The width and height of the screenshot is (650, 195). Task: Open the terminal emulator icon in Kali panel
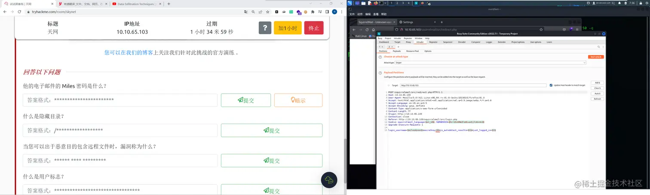pyautogui.click(x=381, y=3)
